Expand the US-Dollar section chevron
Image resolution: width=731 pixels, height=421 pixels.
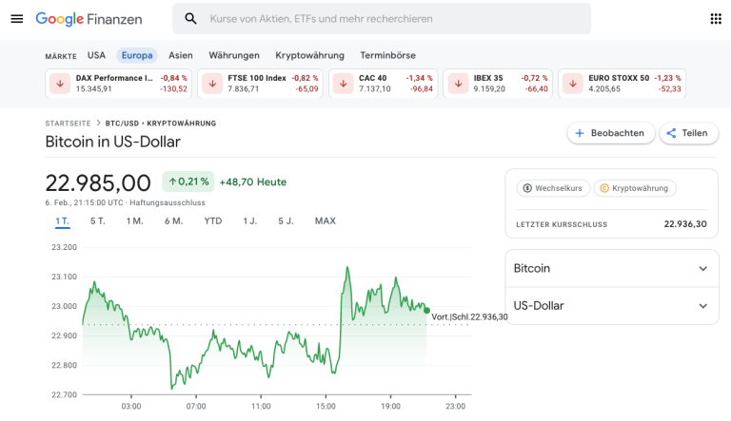pyautogui.click(x=703, y=306)
